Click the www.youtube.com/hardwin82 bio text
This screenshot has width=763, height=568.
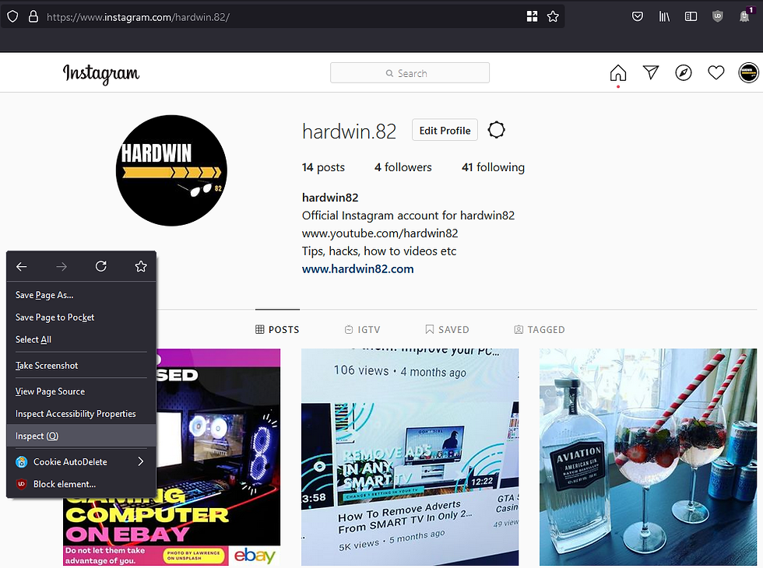pyautogui.click(x=380, y=233)
